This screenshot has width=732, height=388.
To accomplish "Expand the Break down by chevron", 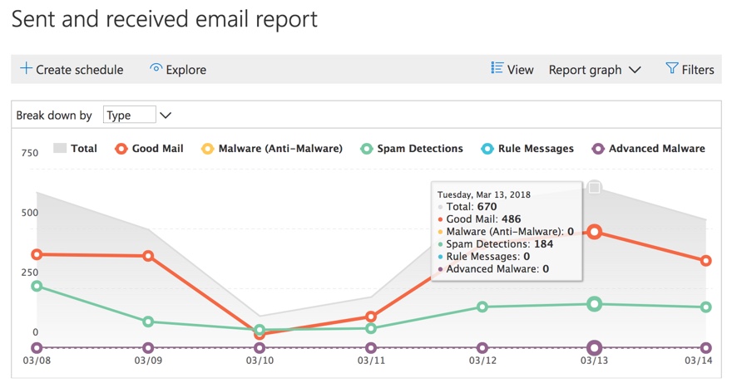I will click(165, 115).
